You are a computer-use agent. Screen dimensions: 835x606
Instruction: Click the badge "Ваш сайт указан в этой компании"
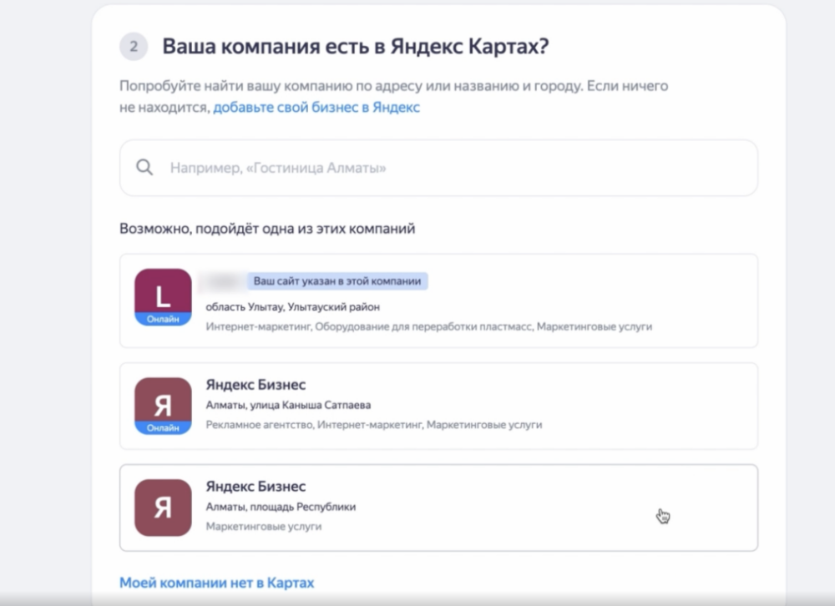tap(337, 281)
